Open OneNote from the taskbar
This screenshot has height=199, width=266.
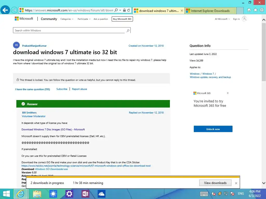pos(85,194)
